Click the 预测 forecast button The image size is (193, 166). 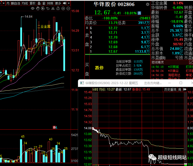(x=50, y=3)
